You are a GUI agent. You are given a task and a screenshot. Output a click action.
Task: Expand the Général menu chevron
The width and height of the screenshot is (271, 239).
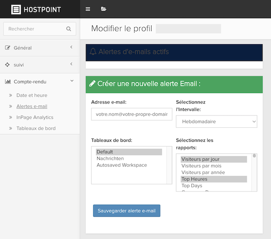71,47
